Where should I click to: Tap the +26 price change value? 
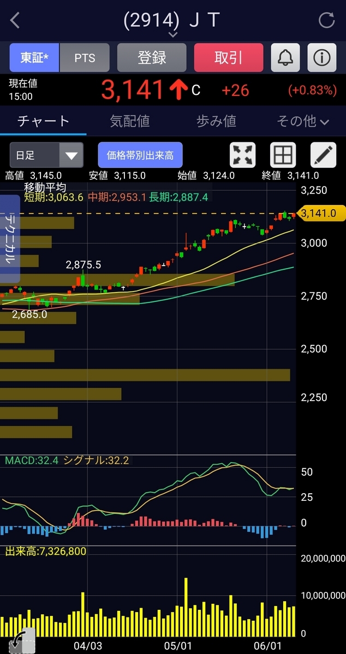(235, 90)
